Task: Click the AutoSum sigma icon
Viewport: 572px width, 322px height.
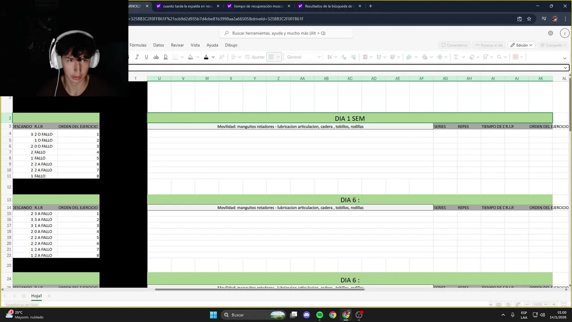Action: pyautogui.click(x=456, y=57)
